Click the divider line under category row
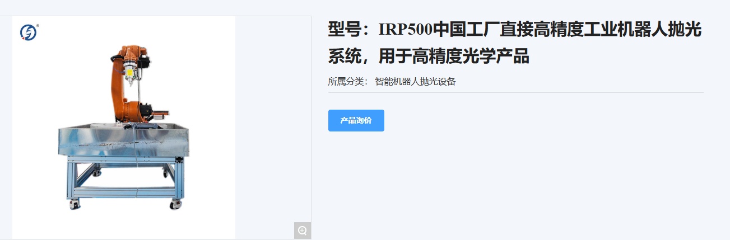This screenshot has height=240, width=730. click(x=515, y=92)
